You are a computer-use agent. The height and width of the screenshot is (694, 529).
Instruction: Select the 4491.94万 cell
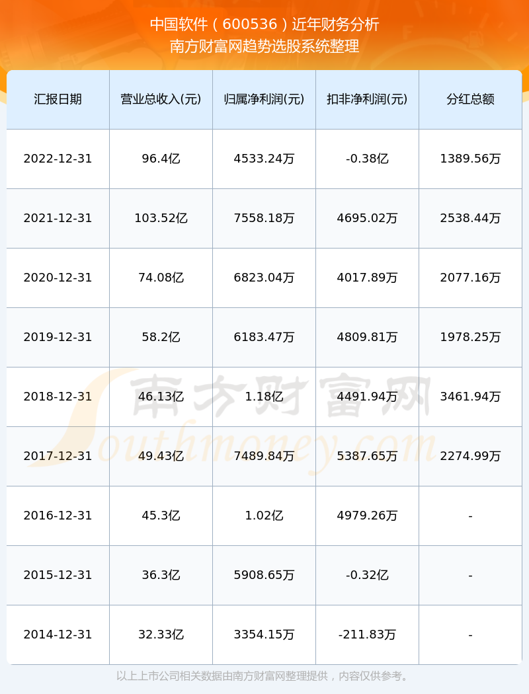coord(368,397)
